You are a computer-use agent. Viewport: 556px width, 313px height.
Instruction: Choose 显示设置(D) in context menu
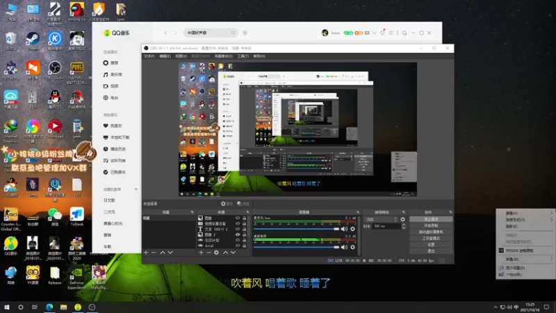click(x=525, y=268)
